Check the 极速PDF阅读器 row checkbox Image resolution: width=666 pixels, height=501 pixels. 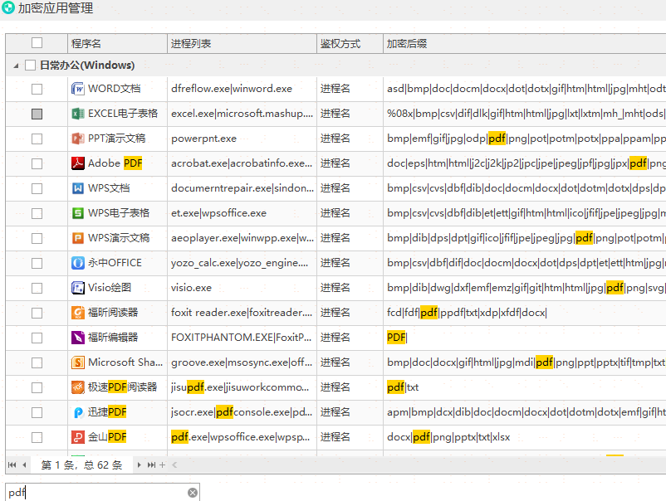pos(37,387)
